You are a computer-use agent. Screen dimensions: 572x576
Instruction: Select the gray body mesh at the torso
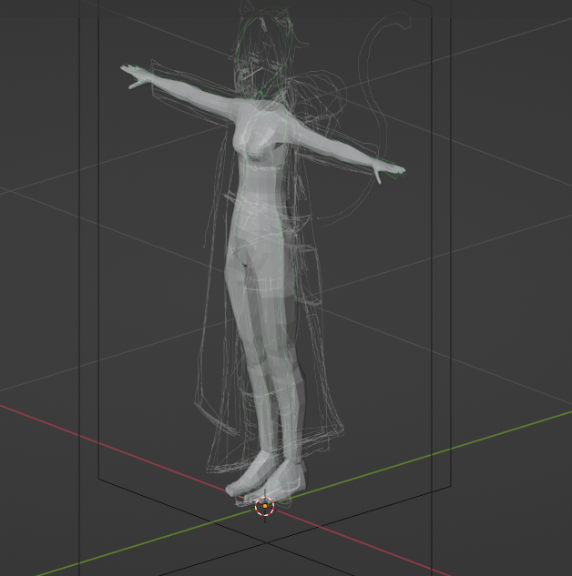pos(260,191)
